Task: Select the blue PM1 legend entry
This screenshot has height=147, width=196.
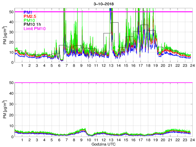Action: point(29,12)
